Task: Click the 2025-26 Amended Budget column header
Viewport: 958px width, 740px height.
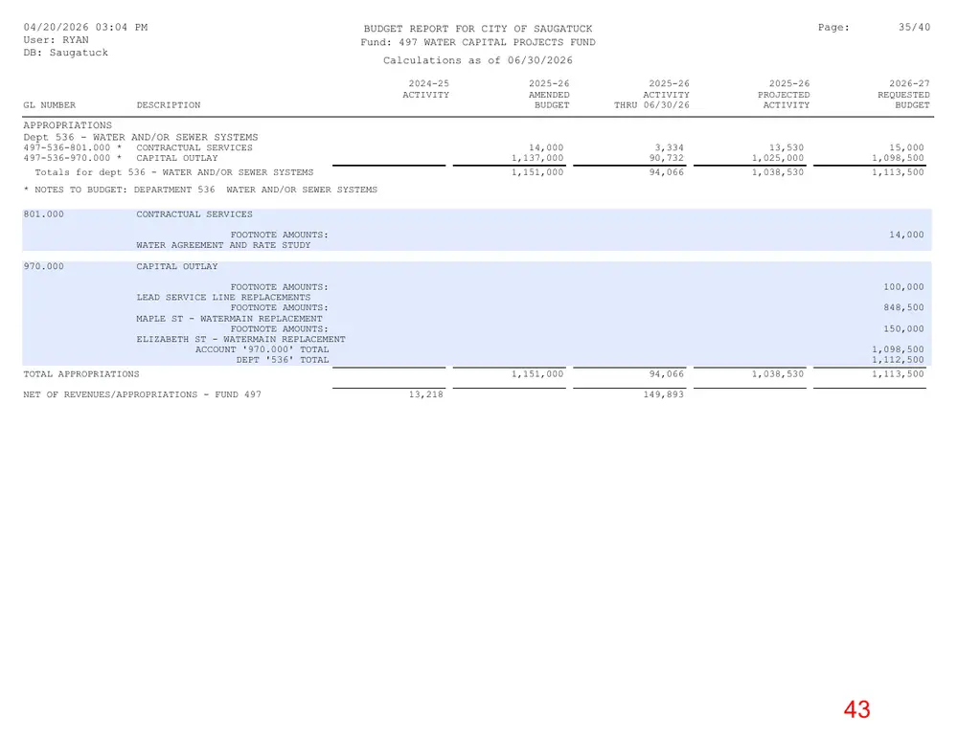Action: 549,95
